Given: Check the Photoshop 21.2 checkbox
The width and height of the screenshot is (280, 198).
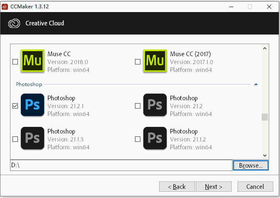Looking at the screenshot, I should pos(137,106).
